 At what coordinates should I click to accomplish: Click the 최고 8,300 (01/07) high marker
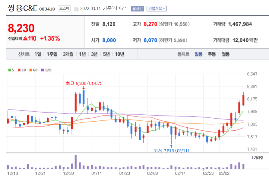pyautogui.click(x=84, y=84)
